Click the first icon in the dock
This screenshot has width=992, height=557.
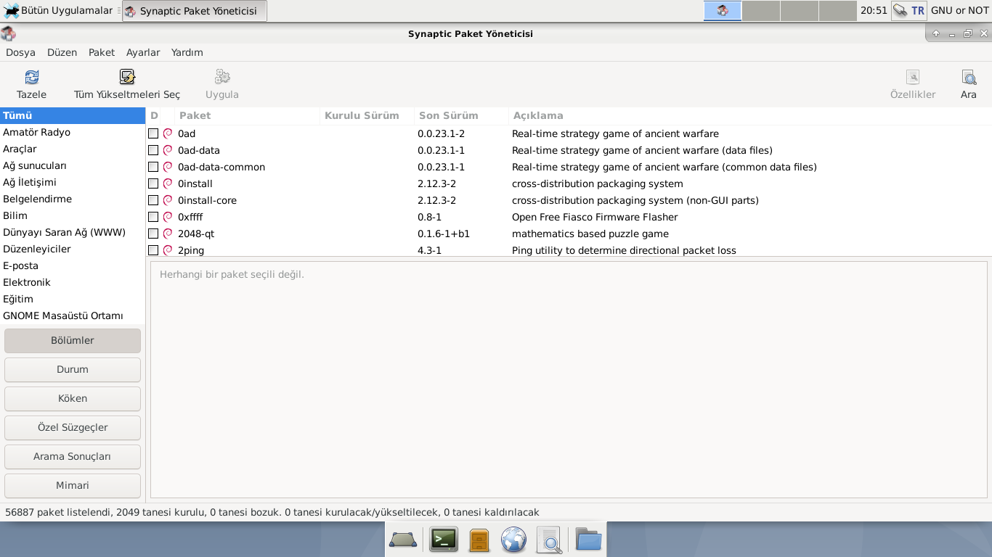point(403,540)
